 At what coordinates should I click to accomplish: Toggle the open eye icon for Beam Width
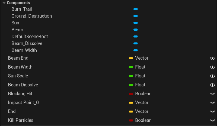pyautogui.click(x=212, y=67)
